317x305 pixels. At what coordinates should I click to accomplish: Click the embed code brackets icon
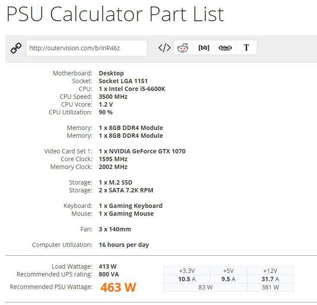(x=165, y=48)
